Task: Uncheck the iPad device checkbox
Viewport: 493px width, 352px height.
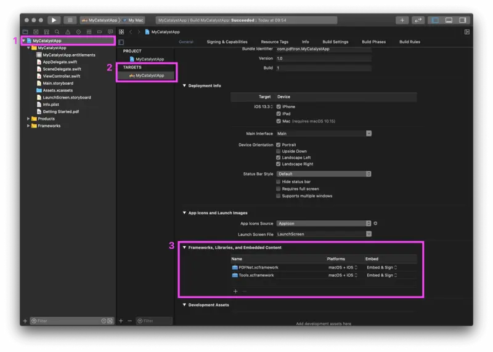Action: click(279, 114)
